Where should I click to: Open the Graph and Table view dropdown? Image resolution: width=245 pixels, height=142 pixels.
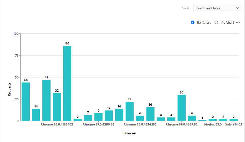pos(217,8)
